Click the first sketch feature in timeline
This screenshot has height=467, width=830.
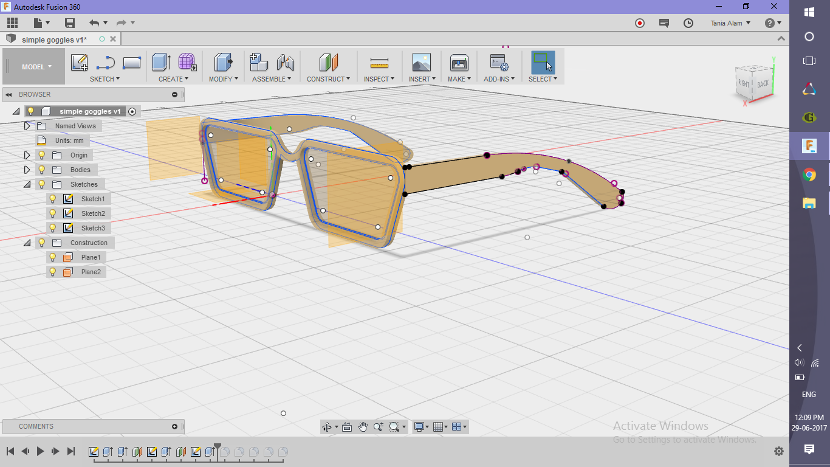point(94,452)
